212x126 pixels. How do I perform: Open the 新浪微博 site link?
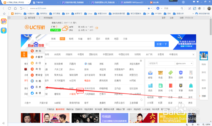[59, 64]
